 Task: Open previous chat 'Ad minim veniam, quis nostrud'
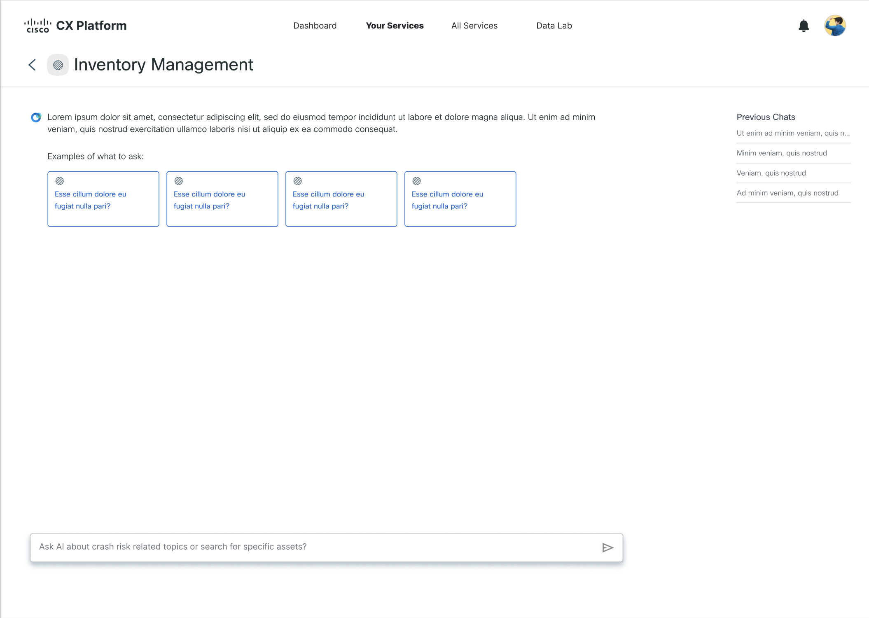click(x=787, y=193)
